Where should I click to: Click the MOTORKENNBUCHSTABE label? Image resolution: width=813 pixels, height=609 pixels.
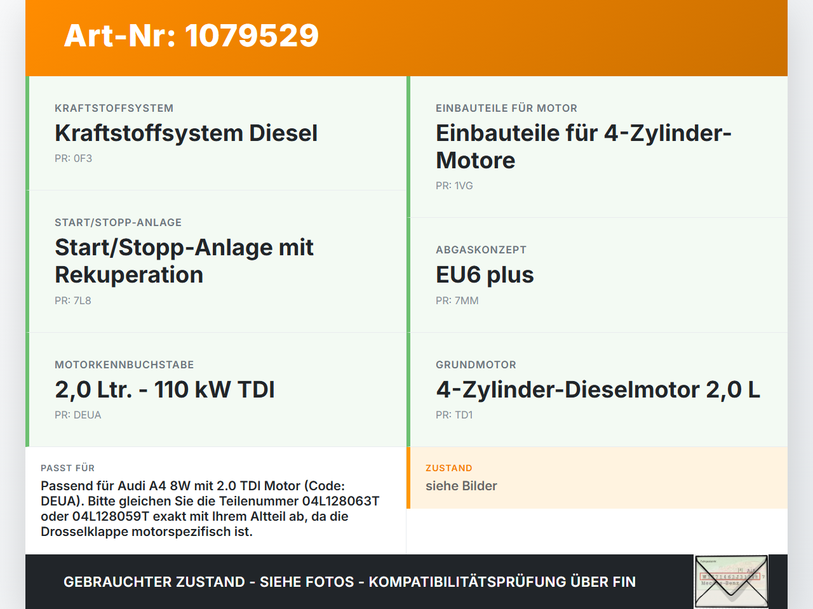coord(124,365)
